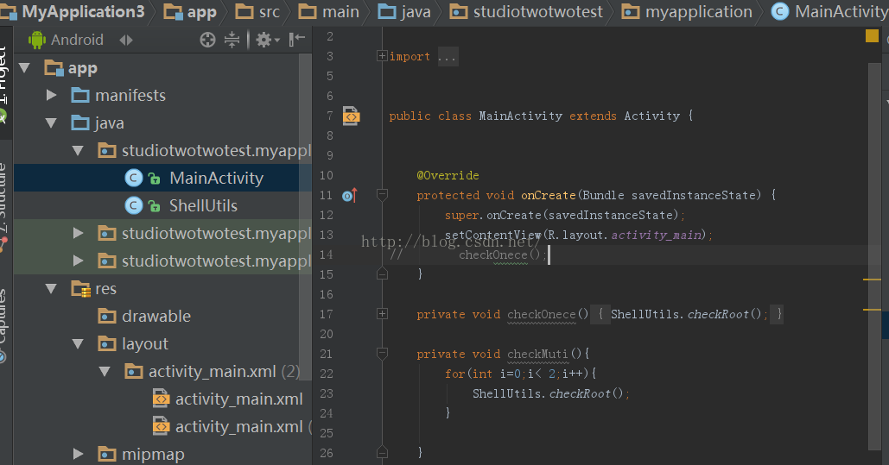
Task: Collapse the checkMuti method body
Action: 383,355
